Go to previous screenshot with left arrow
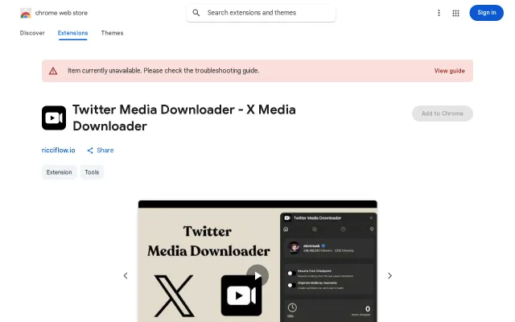The width and height of the screenshot is (515, 322). [126, 275]
